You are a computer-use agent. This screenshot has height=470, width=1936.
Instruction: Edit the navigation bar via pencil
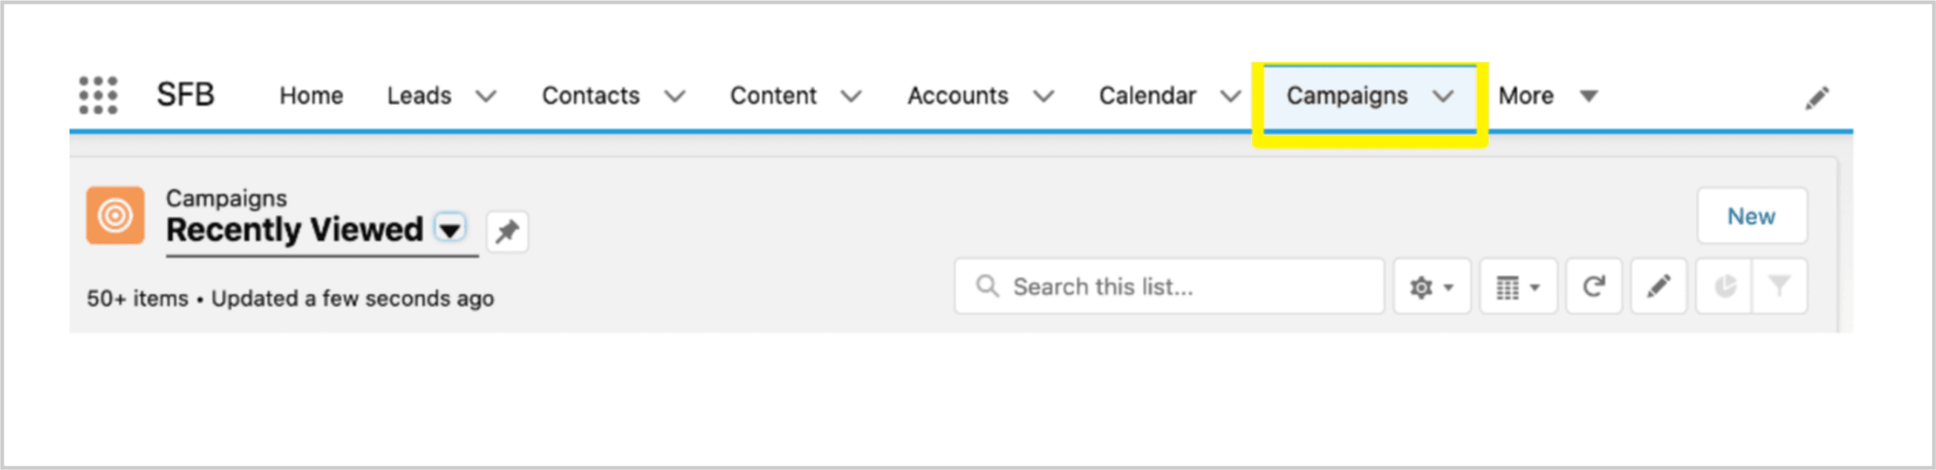pos(1817,98)
